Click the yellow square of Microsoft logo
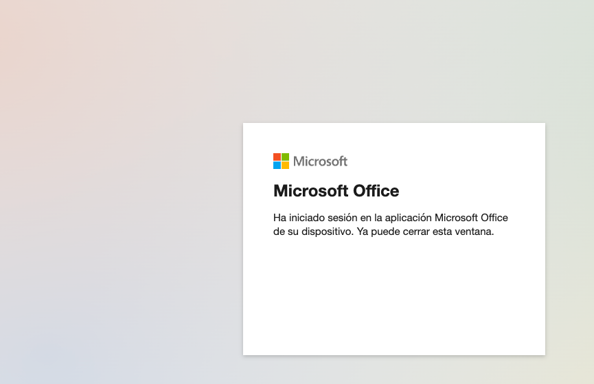 coord(286,166)
